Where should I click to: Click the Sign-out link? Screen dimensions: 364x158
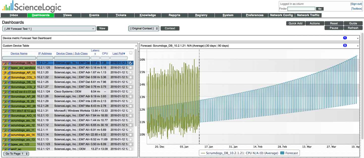click(356, 4)
